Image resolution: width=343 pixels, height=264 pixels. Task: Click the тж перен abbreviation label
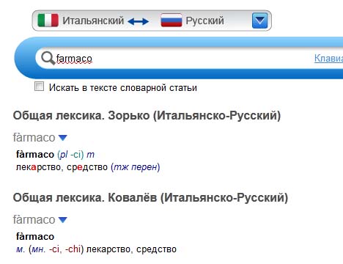coord(136,167)
